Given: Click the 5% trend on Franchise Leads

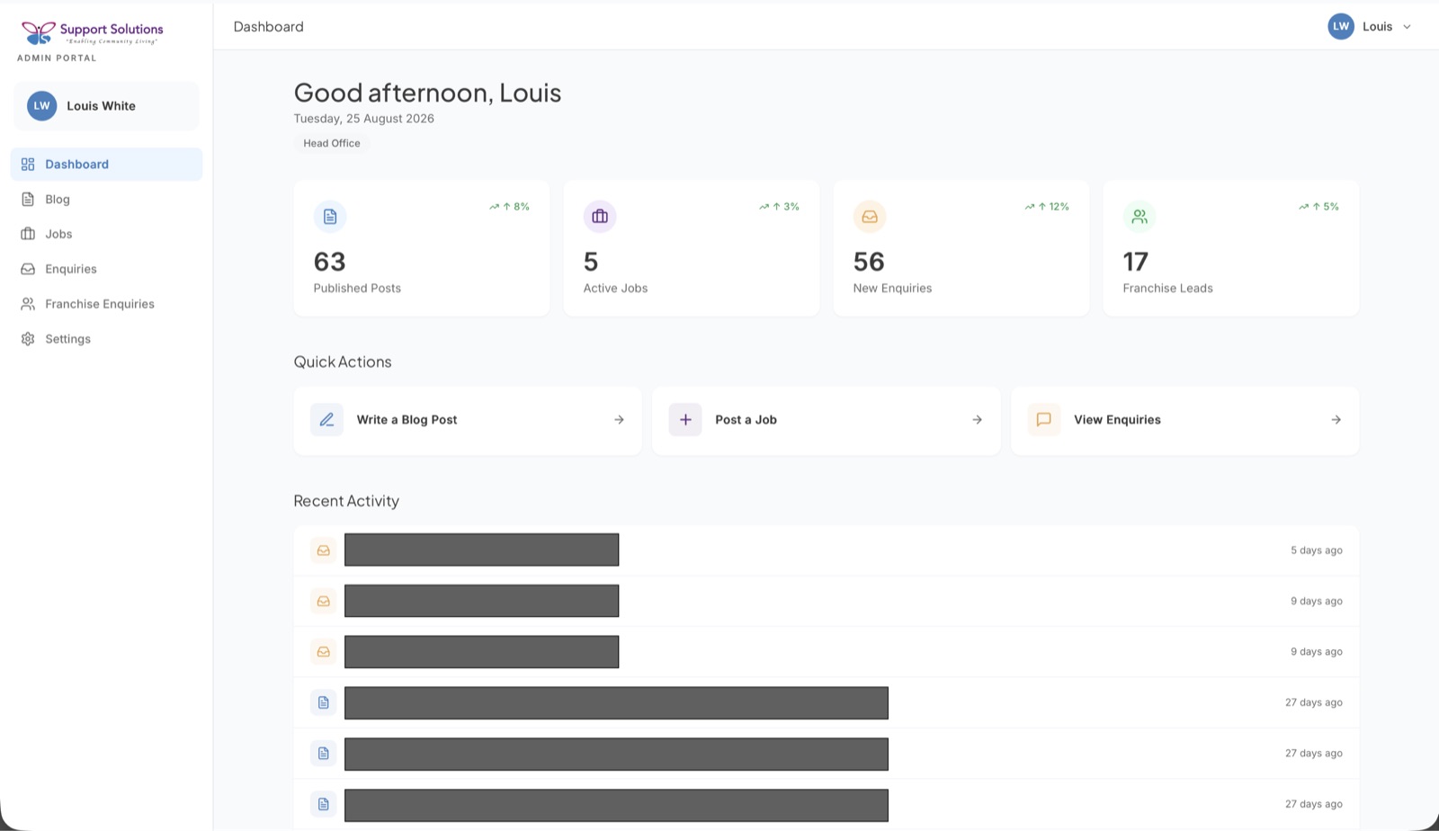Looking at the screenshot, I should click(1318, 207).
